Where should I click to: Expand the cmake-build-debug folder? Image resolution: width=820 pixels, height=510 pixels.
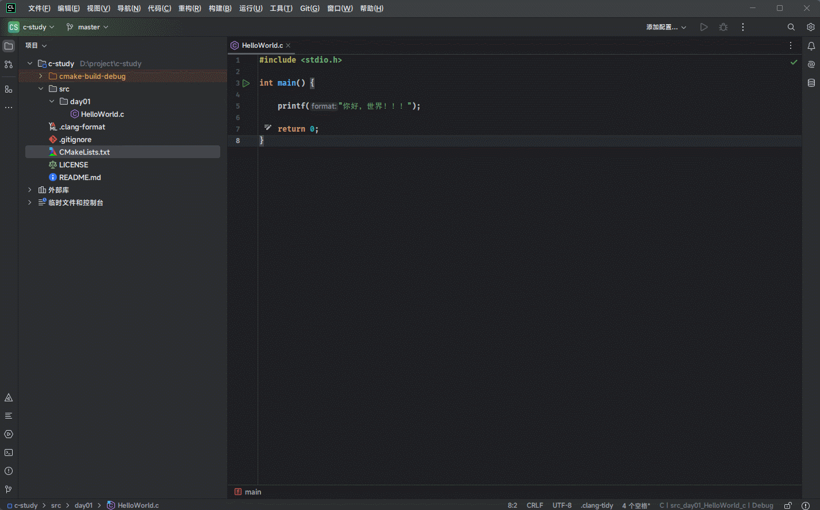pyautogui.click(x=41, y=76)
